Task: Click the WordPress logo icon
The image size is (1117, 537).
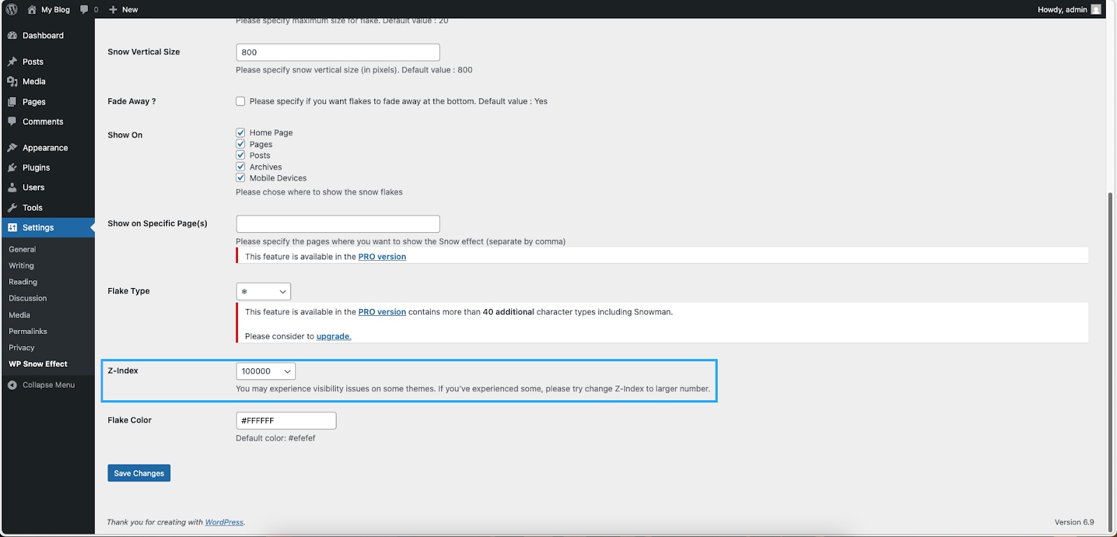Action: [x=12, y=10]
